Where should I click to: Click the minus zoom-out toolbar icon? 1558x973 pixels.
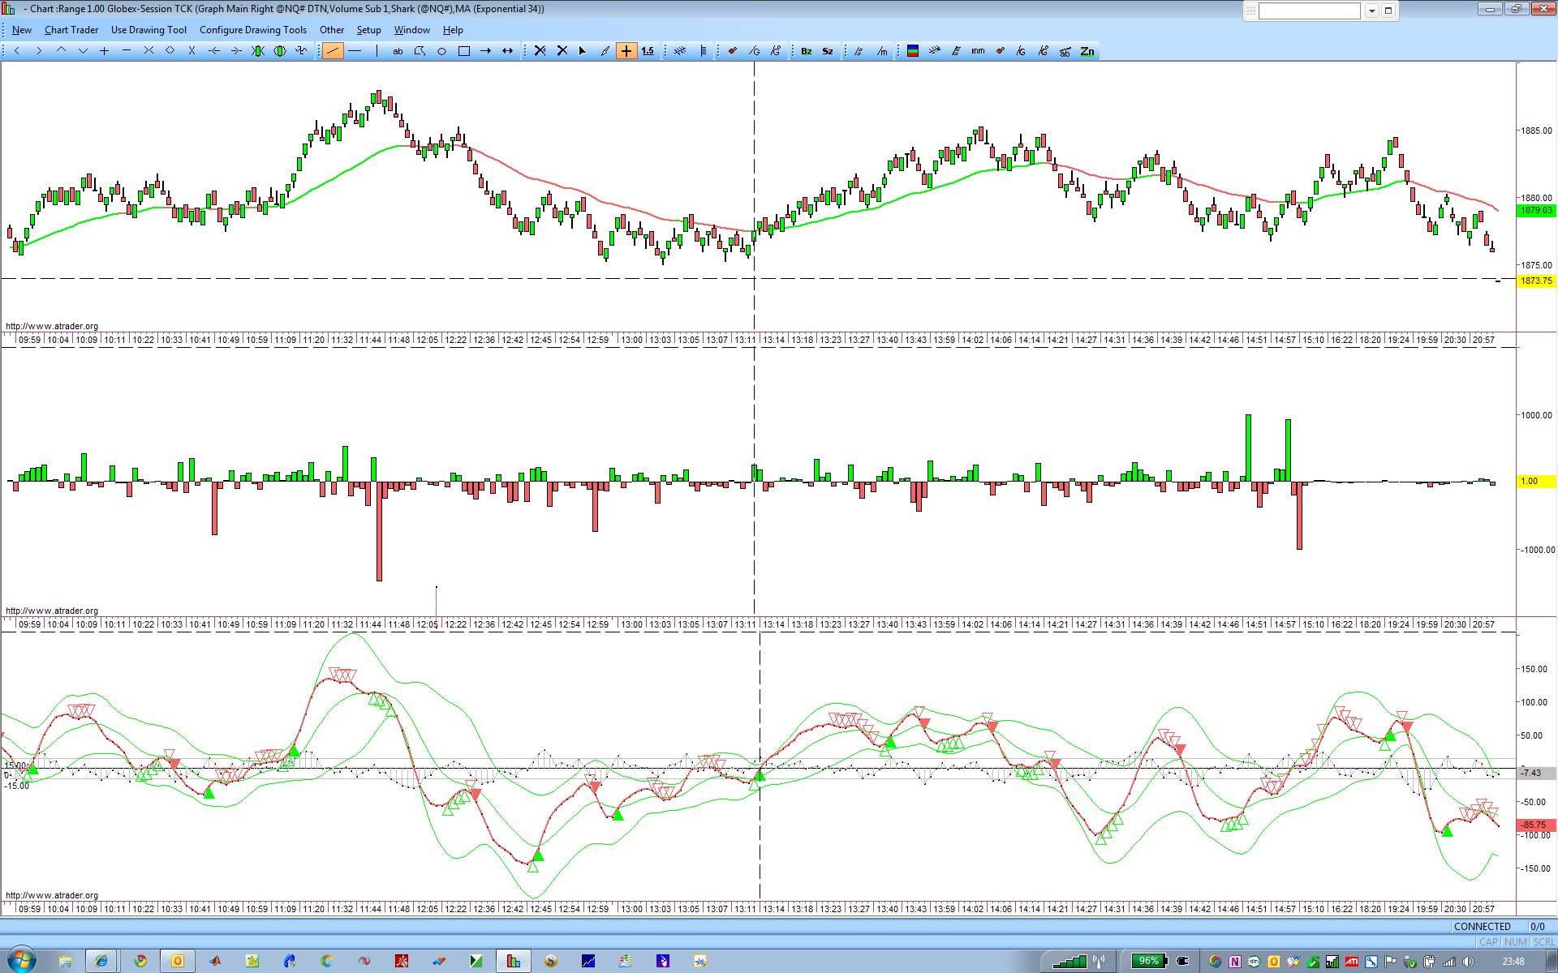(126, 51)
